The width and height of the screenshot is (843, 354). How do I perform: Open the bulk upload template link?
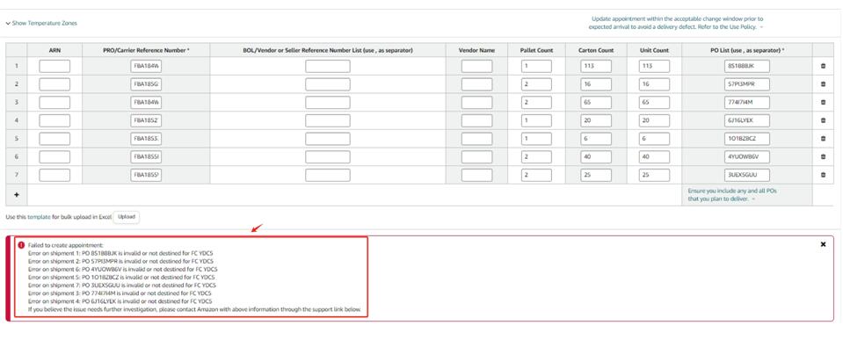tap(39, 216)
